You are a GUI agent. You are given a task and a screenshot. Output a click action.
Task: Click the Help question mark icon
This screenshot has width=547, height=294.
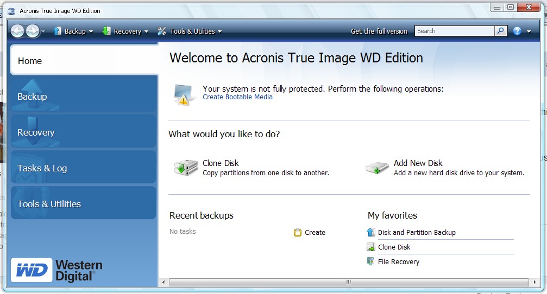click(517, 31)
